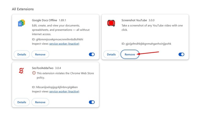
Task: Select the Google Docs Offline title text
Action: (x=44, y=20)
